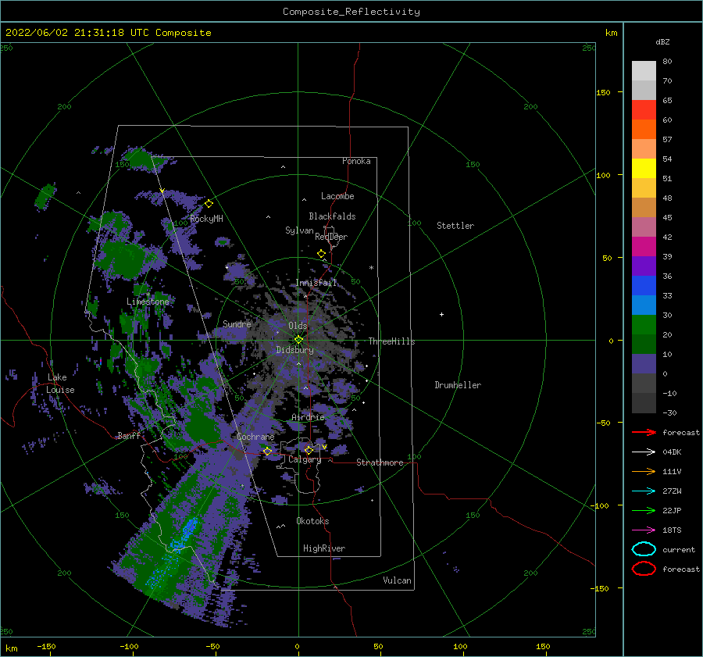Click the white asterisk marker south of Stettler

[x=371, y=268]
